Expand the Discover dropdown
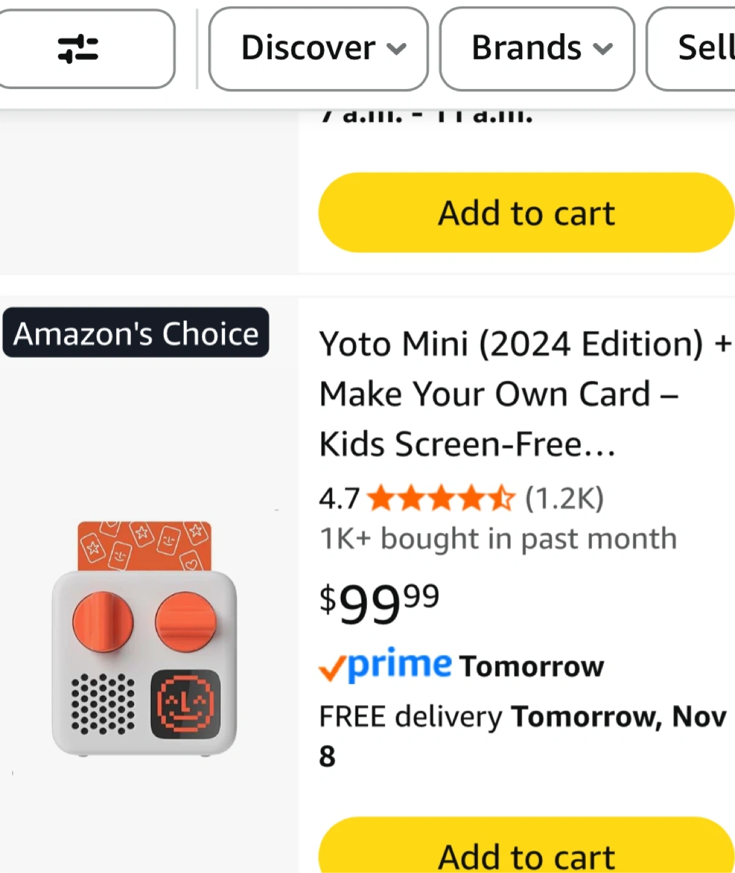 click(x=318, y=48)
